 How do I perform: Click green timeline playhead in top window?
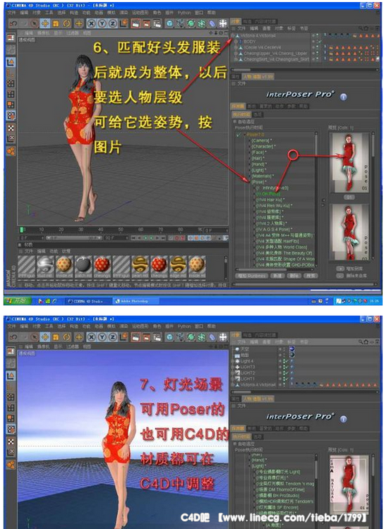tap(22, 229)
